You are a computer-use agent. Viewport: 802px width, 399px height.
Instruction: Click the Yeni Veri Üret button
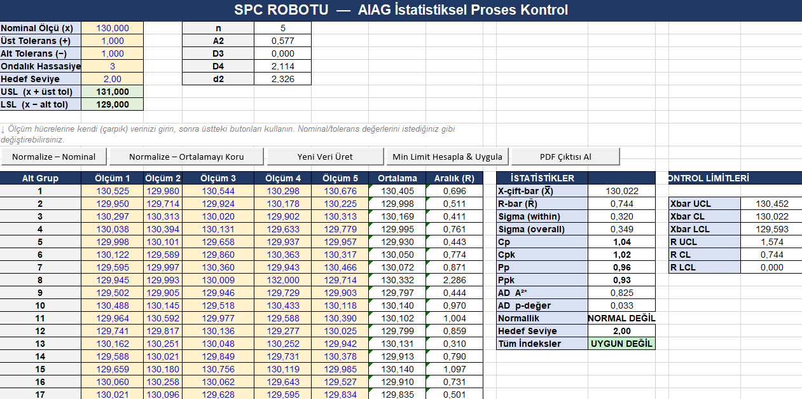pos(325,157)
